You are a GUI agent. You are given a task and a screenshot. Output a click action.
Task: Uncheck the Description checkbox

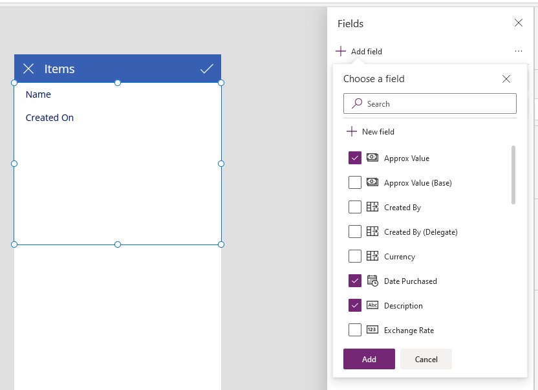[x=355, y=305]
